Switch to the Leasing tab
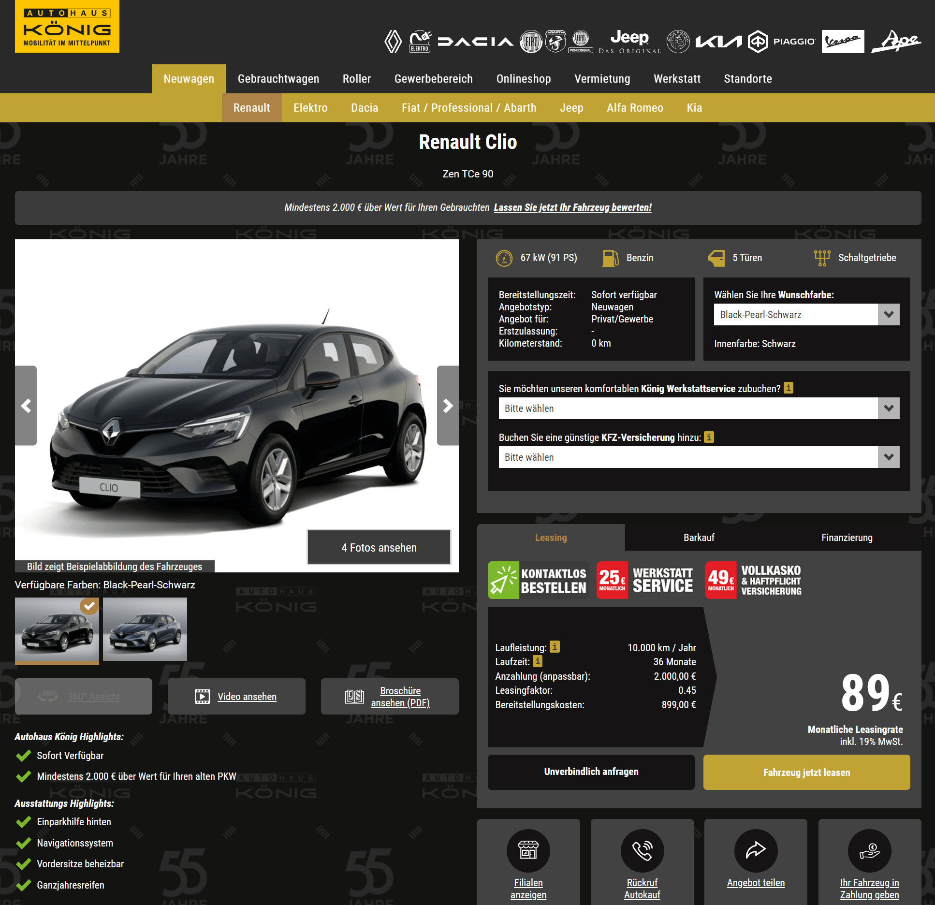The image size is (935, 905). point(551,538)
